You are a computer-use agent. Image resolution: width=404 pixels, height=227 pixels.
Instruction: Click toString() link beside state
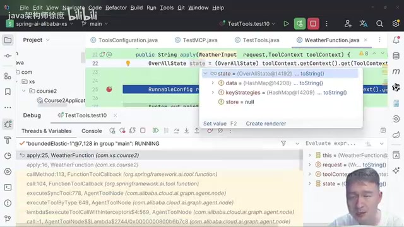point(312,74)
